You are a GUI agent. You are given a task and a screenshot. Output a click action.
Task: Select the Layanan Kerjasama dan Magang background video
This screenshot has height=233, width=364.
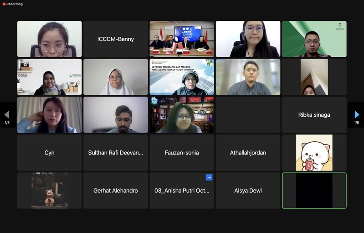tap(182, 77)
